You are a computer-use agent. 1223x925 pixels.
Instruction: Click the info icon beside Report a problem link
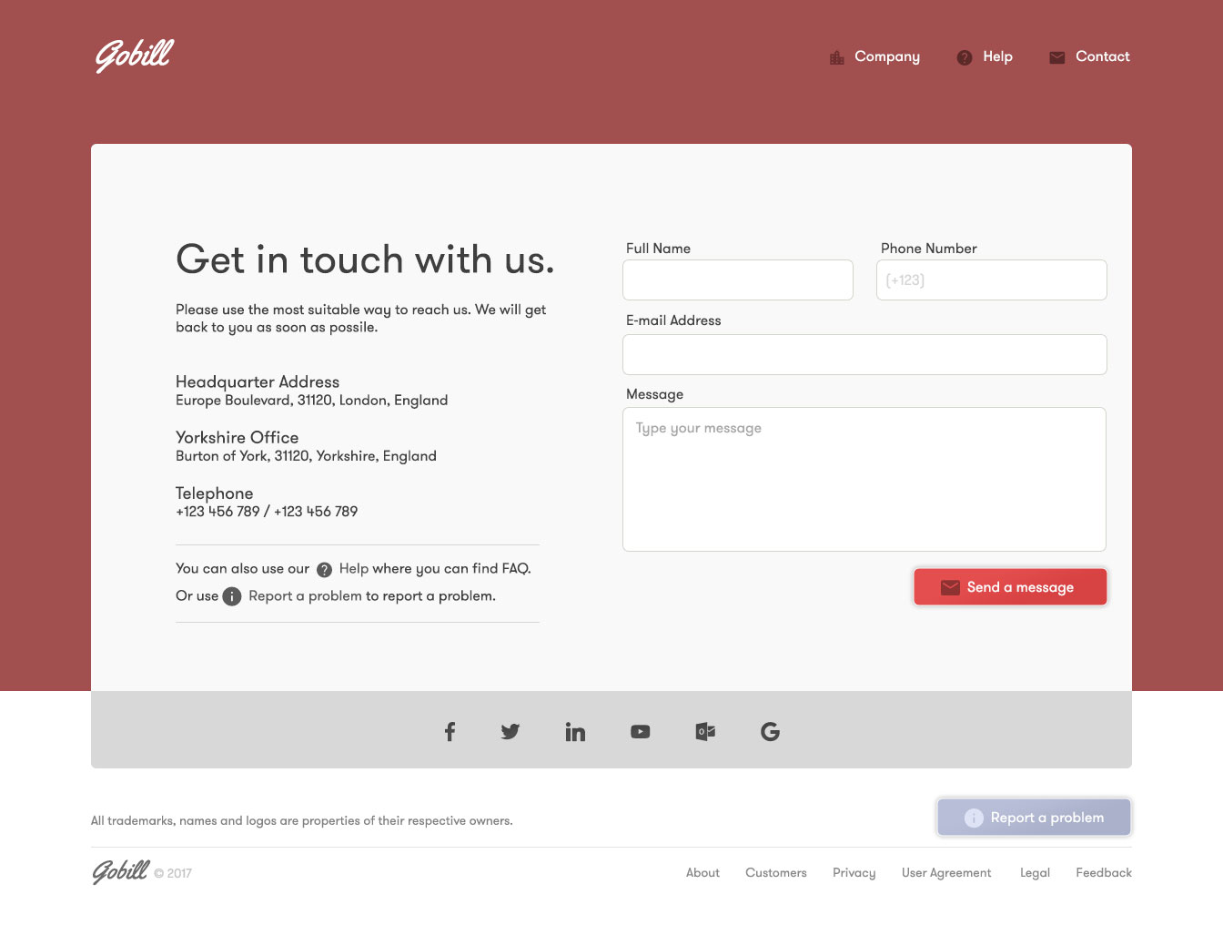point(232,596)
